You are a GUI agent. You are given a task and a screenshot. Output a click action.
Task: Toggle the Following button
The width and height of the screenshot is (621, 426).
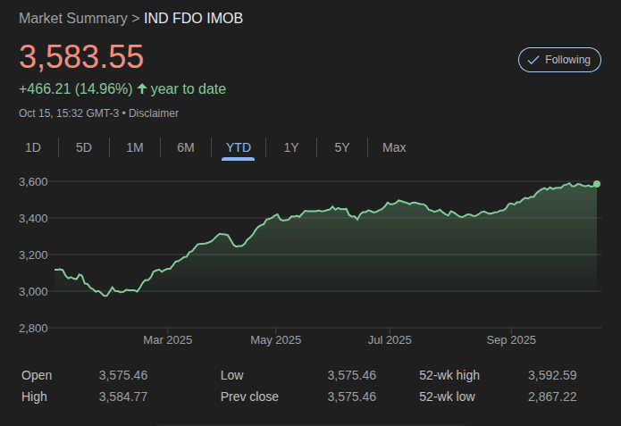(x=559, y=60)
